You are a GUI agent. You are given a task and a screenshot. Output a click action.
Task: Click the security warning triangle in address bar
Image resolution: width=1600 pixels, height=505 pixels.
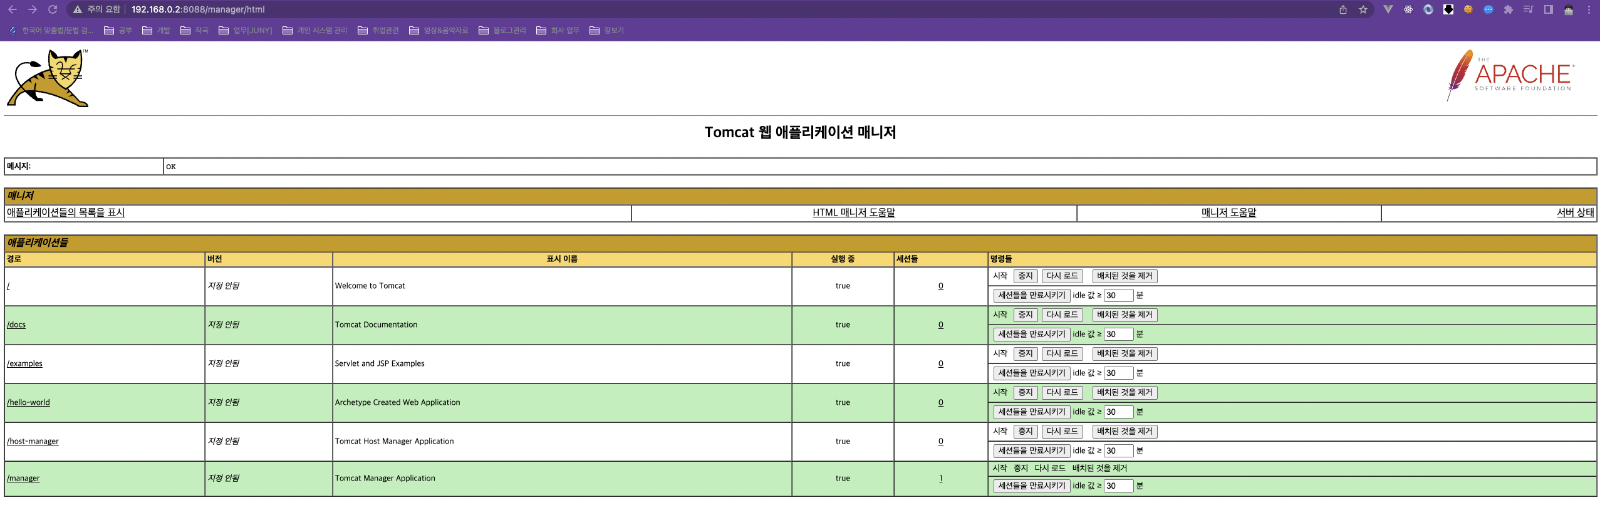coord(78,9)
